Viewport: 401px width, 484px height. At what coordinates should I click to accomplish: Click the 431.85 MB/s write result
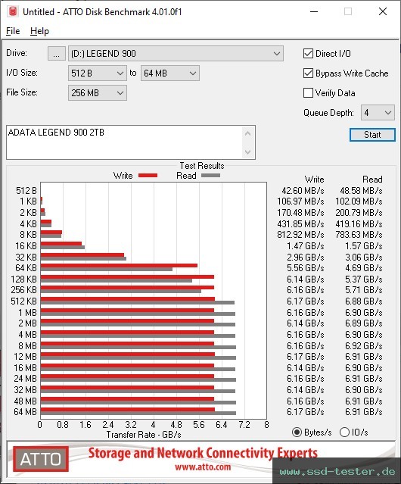tap(300, 223)
